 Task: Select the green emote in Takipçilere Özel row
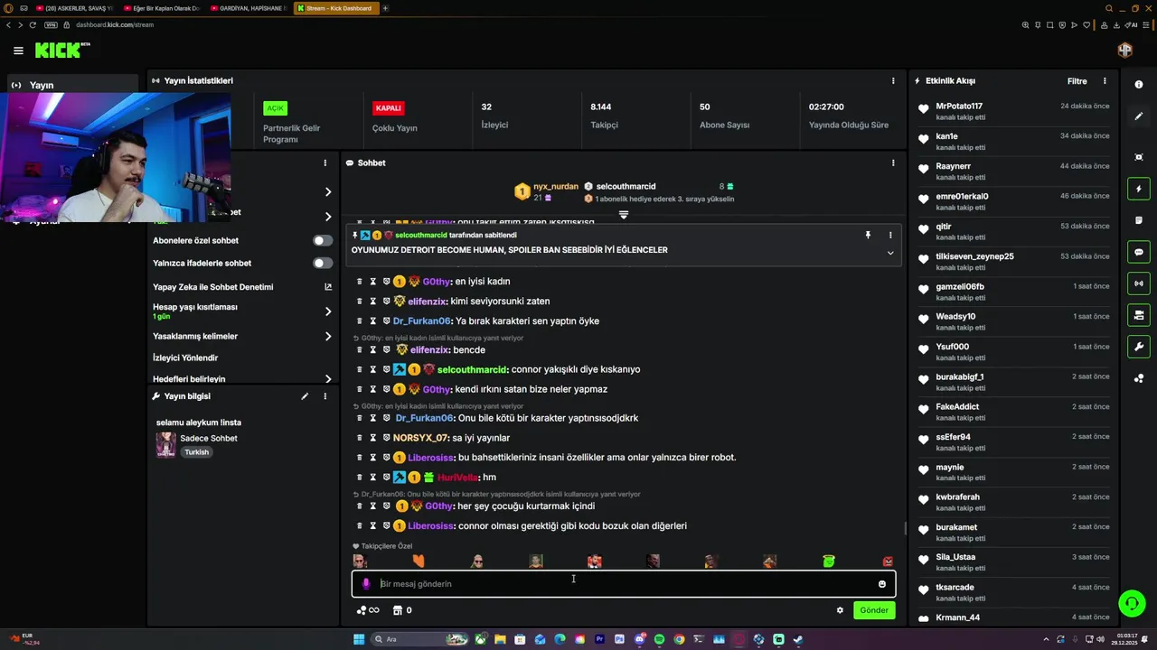point(829,562)
